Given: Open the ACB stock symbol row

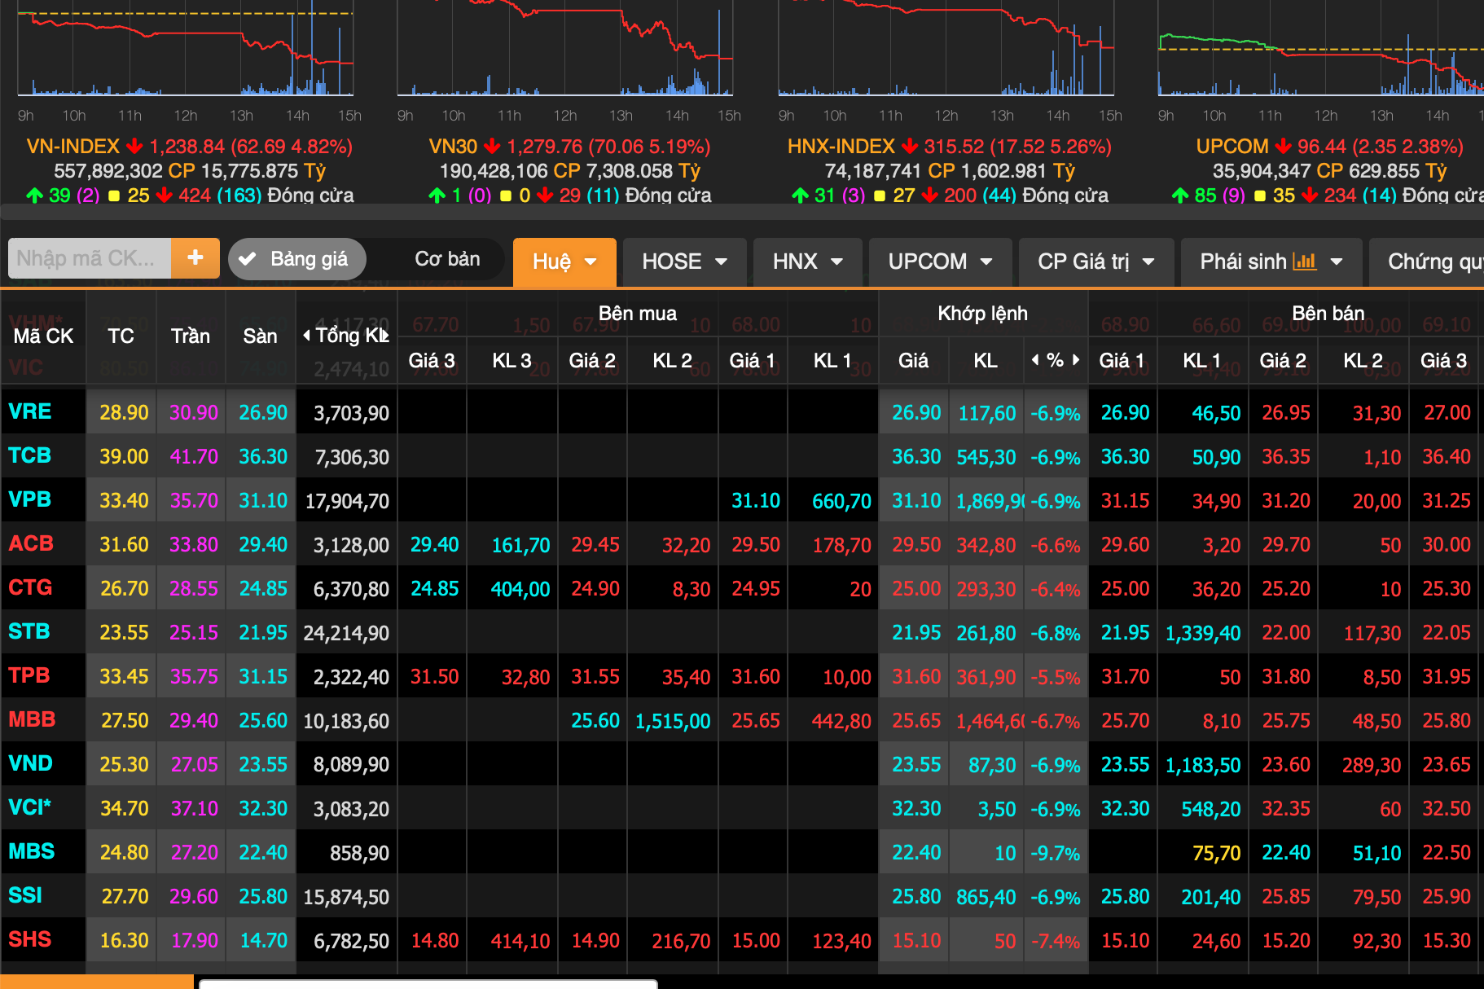Looking at the screenshot, I should [x=31, y=543].
